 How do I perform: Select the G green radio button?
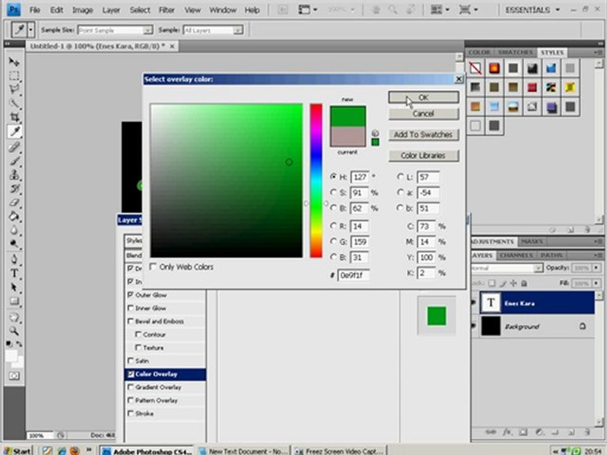(x=333, y=241)
